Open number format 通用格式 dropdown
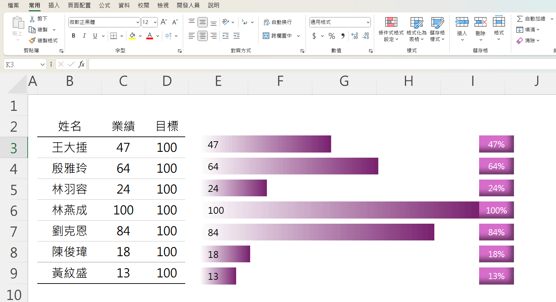 pyautogui.click(x=368, y=22)
